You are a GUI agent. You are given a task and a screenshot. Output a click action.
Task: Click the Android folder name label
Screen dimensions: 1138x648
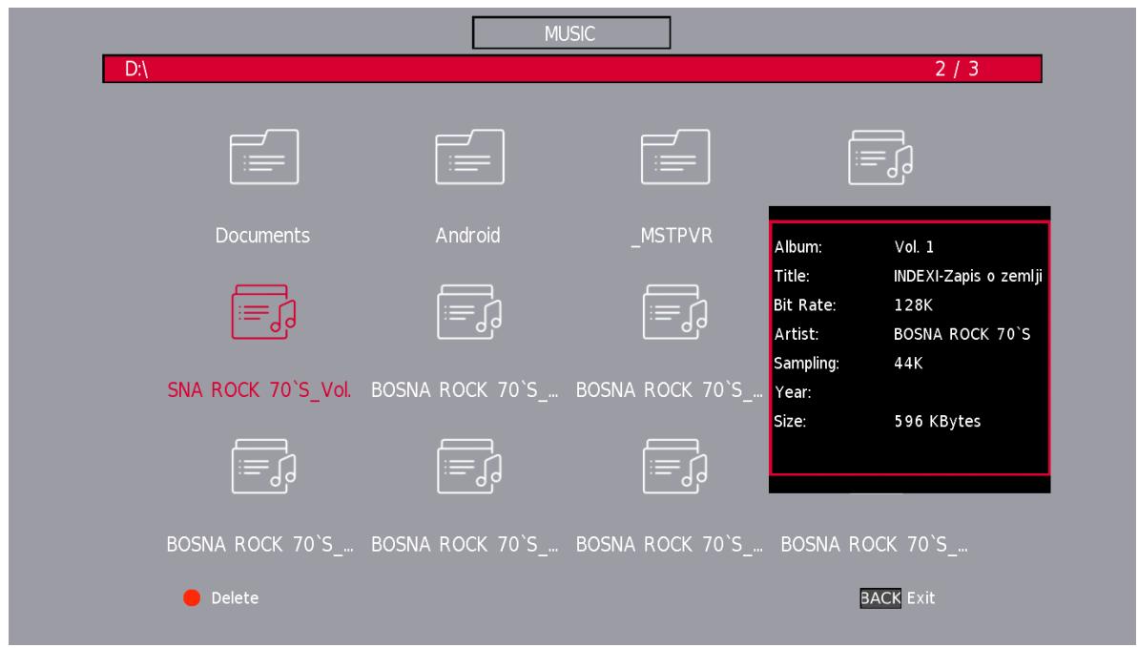pyautogui.click(x=467, y=237)
